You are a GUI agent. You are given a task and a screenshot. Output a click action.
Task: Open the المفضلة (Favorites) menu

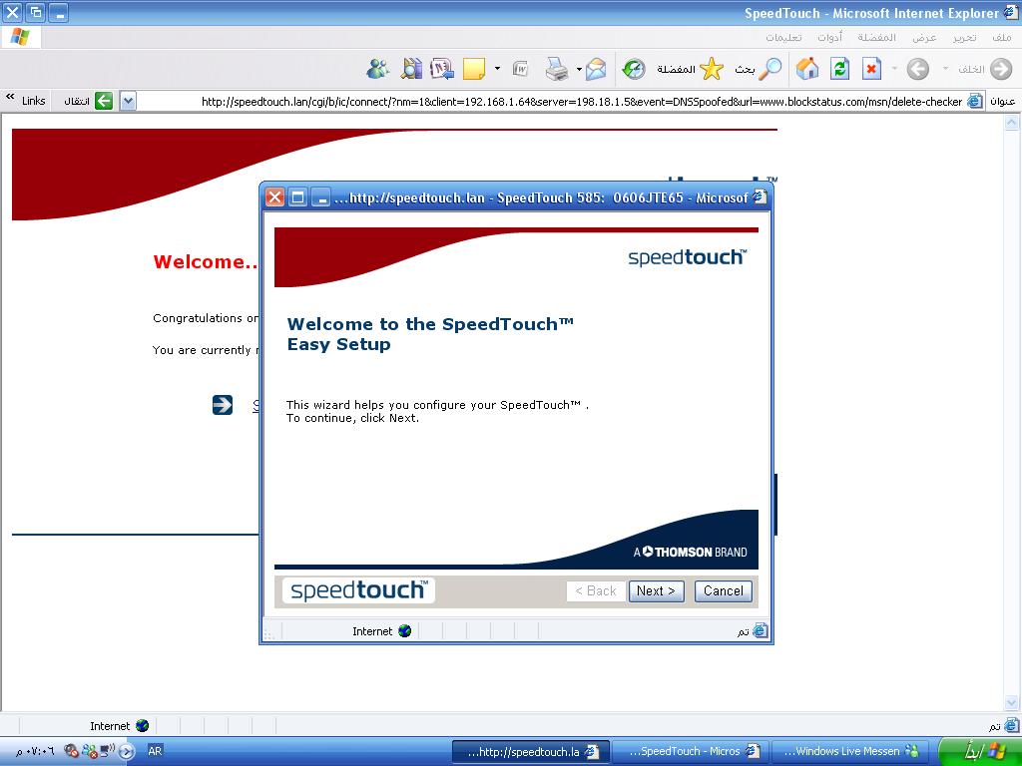point(876,37)
